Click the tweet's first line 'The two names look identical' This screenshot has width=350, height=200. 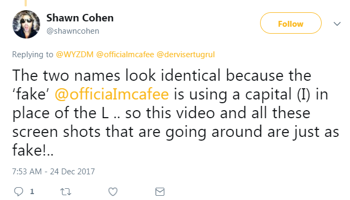(x=116, y=75)
